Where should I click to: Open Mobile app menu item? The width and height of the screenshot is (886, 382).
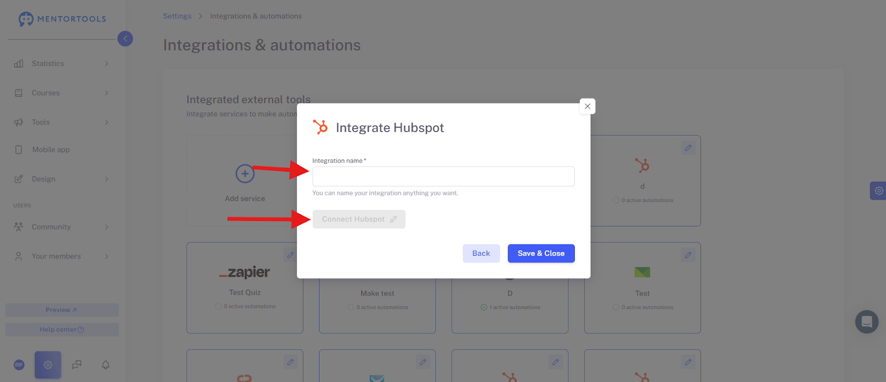point(51,149)
